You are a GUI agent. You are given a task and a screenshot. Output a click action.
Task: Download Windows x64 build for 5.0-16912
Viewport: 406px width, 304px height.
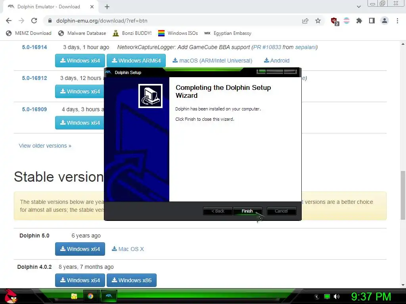coord(80,91)
